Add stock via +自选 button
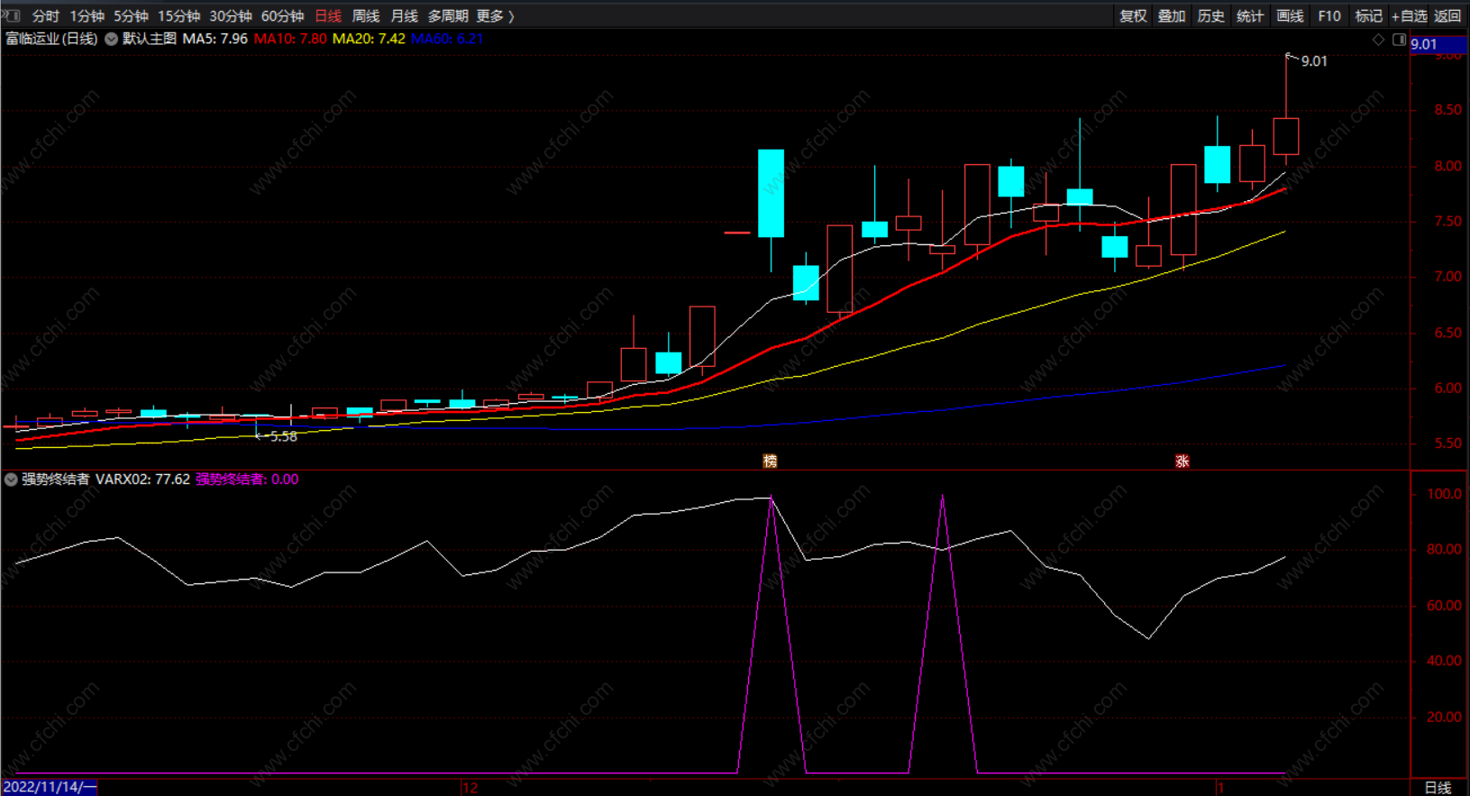 (1410, 15)
